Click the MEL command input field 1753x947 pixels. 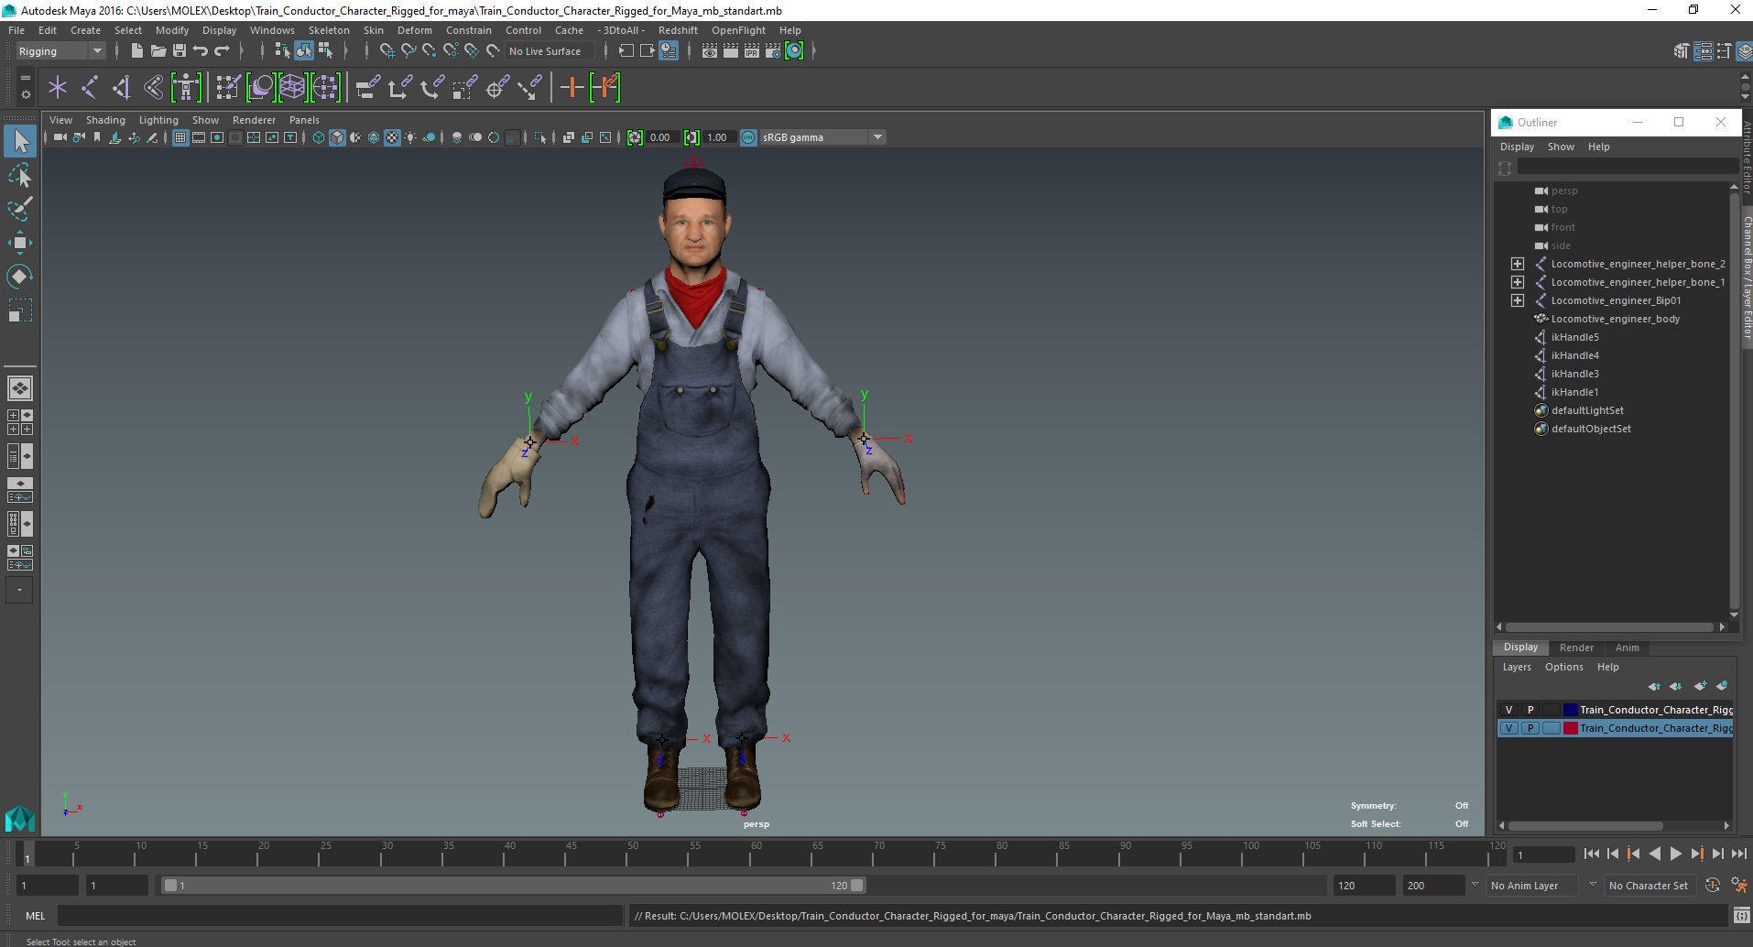(x=340, y=916)
